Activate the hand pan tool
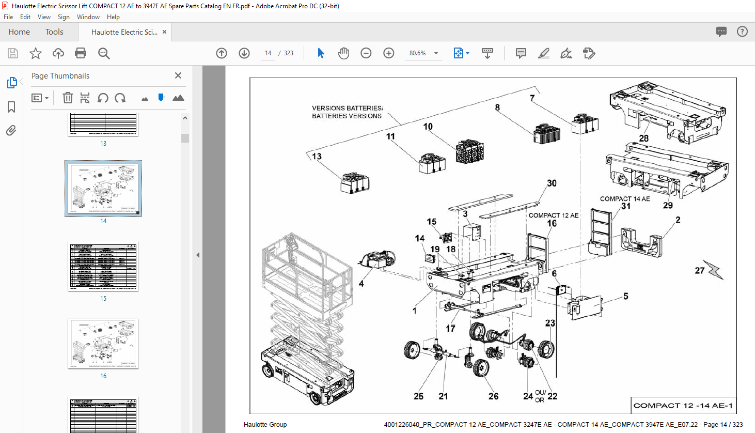Screen dimensions: 755x433 (x=343, y=53)
